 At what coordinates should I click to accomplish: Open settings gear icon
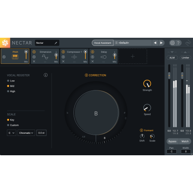[x=172, y=43]
